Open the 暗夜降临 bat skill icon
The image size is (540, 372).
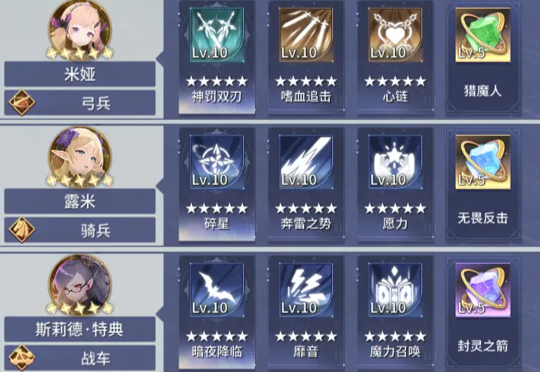coord(217,290)
